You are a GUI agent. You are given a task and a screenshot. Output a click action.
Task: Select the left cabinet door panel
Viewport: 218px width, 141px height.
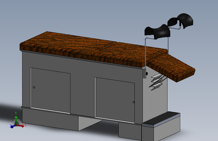coord(51,90)
